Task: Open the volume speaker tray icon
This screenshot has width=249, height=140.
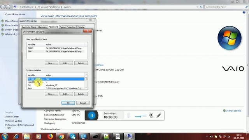Action: click(x=211, y=136)
